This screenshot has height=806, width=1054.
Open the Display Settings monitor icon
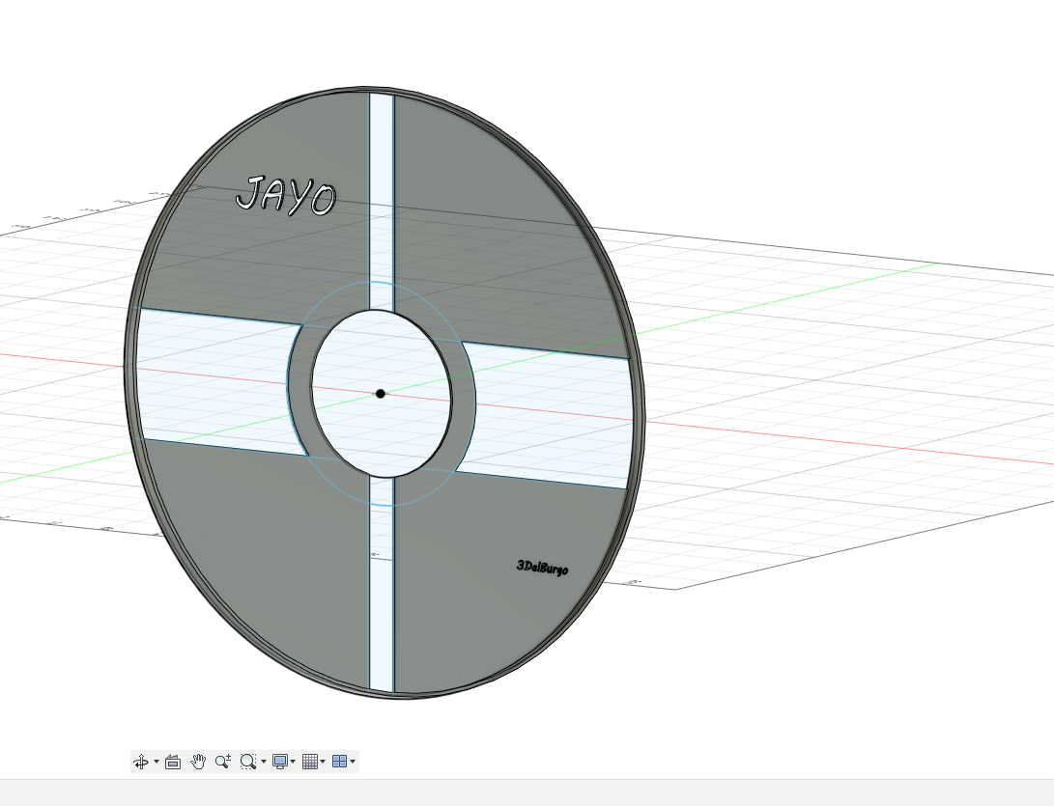pos(279,762)
